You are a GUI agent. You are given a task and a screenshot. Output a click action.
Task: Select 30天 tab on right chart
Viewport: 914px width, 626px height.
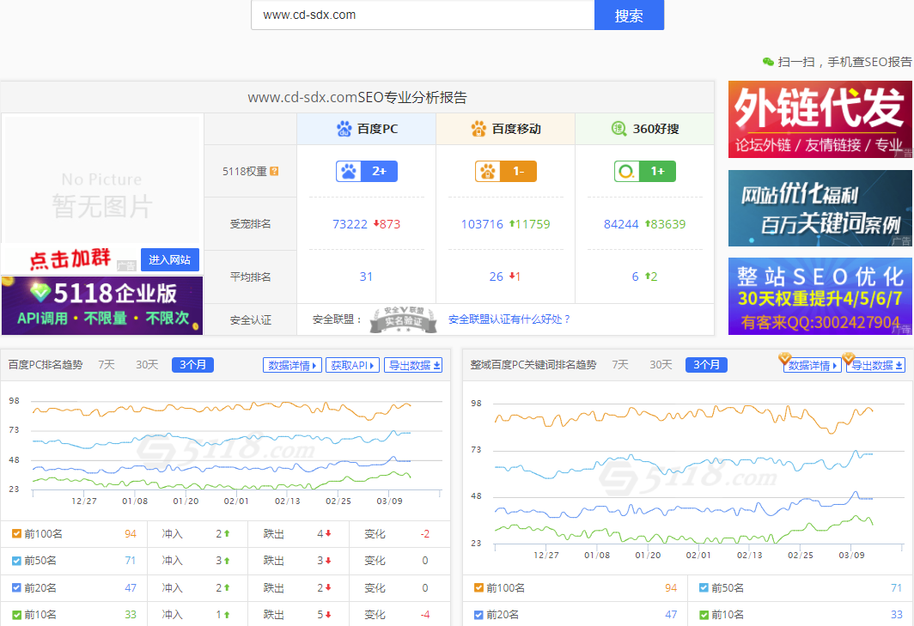(660, 364)
